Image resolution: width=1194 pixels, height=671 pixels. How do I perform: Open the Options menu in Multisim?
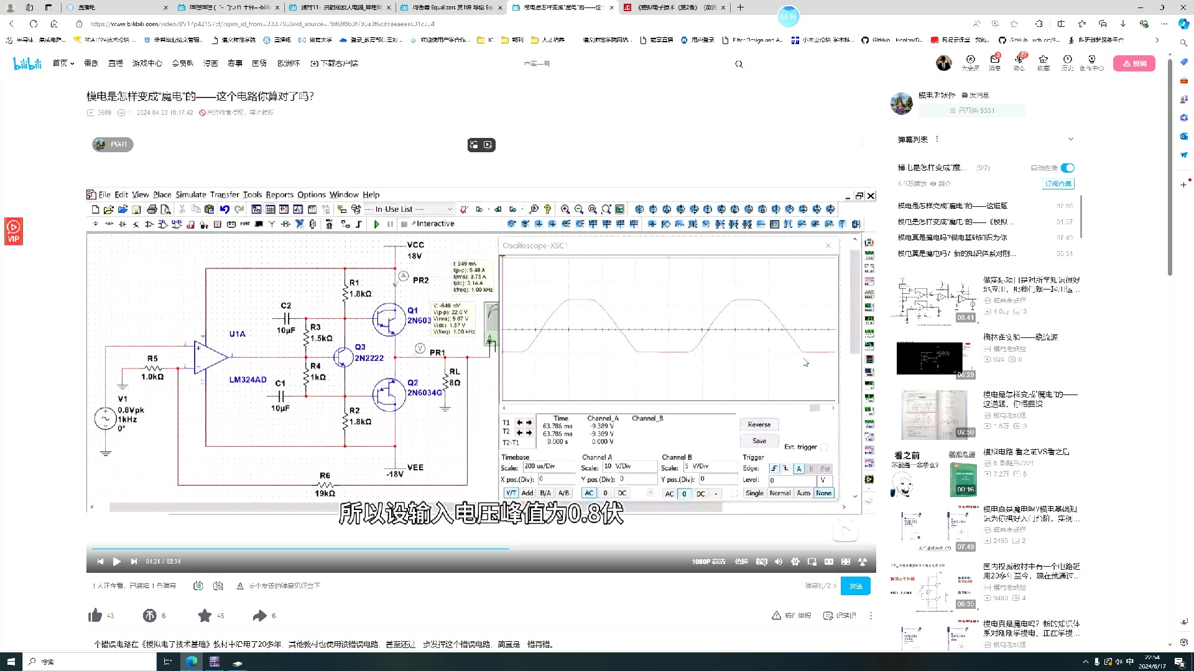(311, 194)
